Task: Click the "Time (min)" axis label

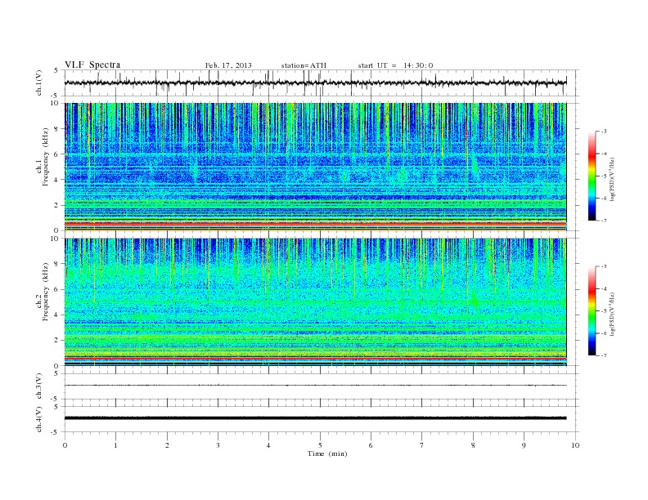Action: point(327,453)
